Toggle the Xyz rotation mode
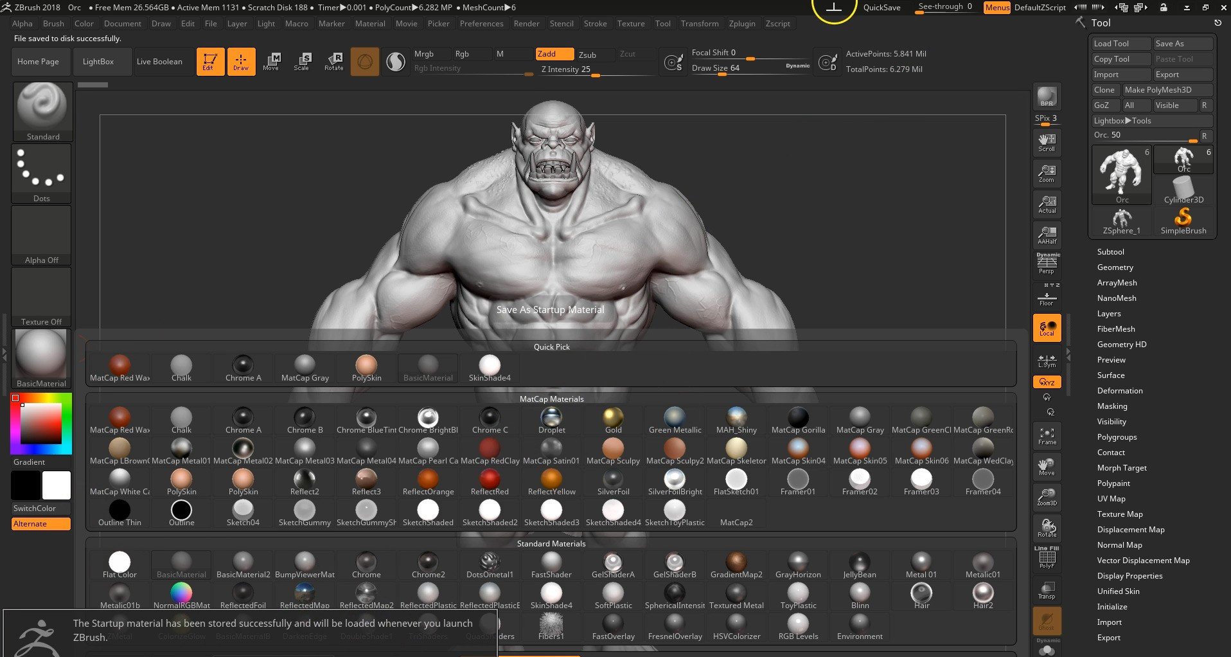Viewport: 1231px width, 657px height. pyautogui.click(x=1047, y=382)
